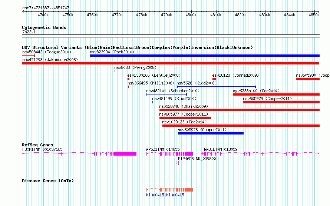
Task: Click the 4770k ruler label
Action: (x=117, y=15)
